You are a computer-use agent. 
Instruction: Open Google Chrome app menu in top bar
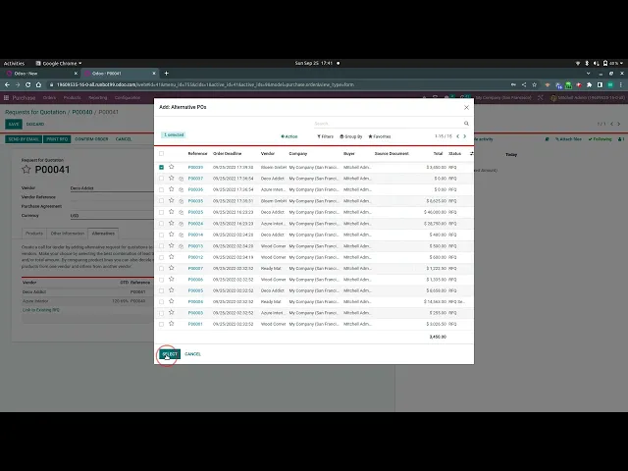(x=59, y=63)
